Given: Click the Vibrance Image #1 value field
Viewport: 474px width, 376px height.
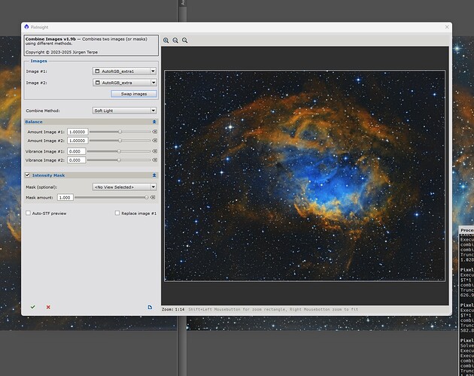Looking at the screenshot, I should tap(77, 151).
